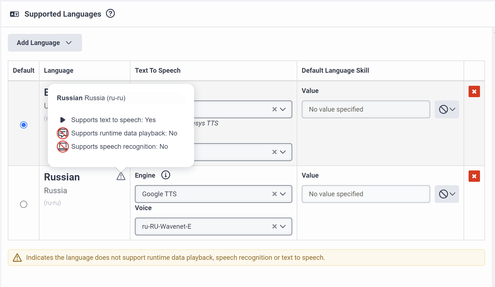Remove the first language row
Screen dimensions: 495x287
[x=474, y=92]
